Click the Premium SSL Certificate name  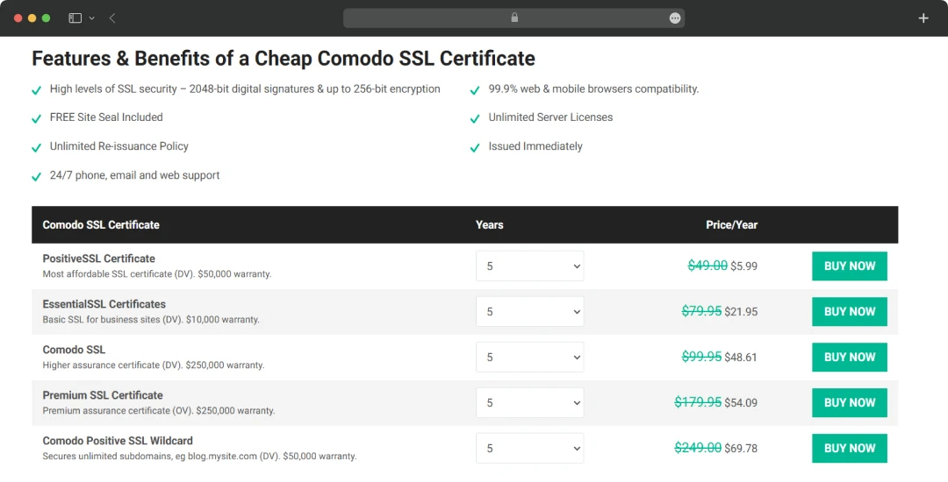pyautogui.click(x=103, y=395)
